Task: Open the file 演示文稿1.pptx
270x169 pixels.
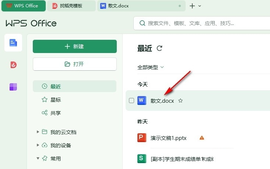Action: tap(168, 138)
